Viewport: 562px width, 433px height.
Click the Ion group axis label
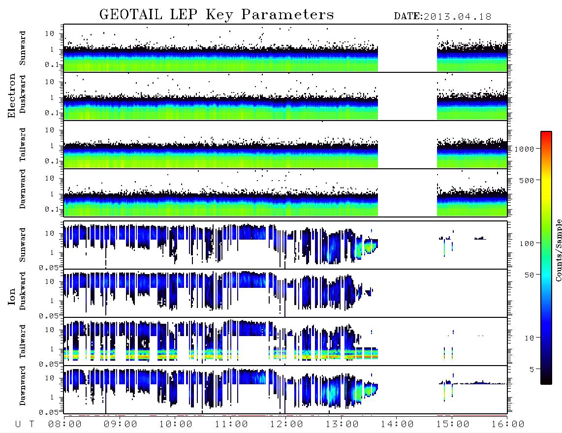point(12,296)
